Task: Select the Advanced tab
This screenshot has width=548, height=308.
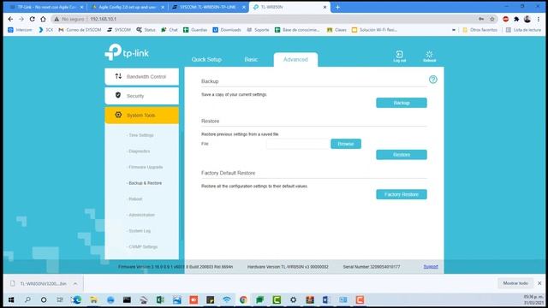Action: coord(295,59)
